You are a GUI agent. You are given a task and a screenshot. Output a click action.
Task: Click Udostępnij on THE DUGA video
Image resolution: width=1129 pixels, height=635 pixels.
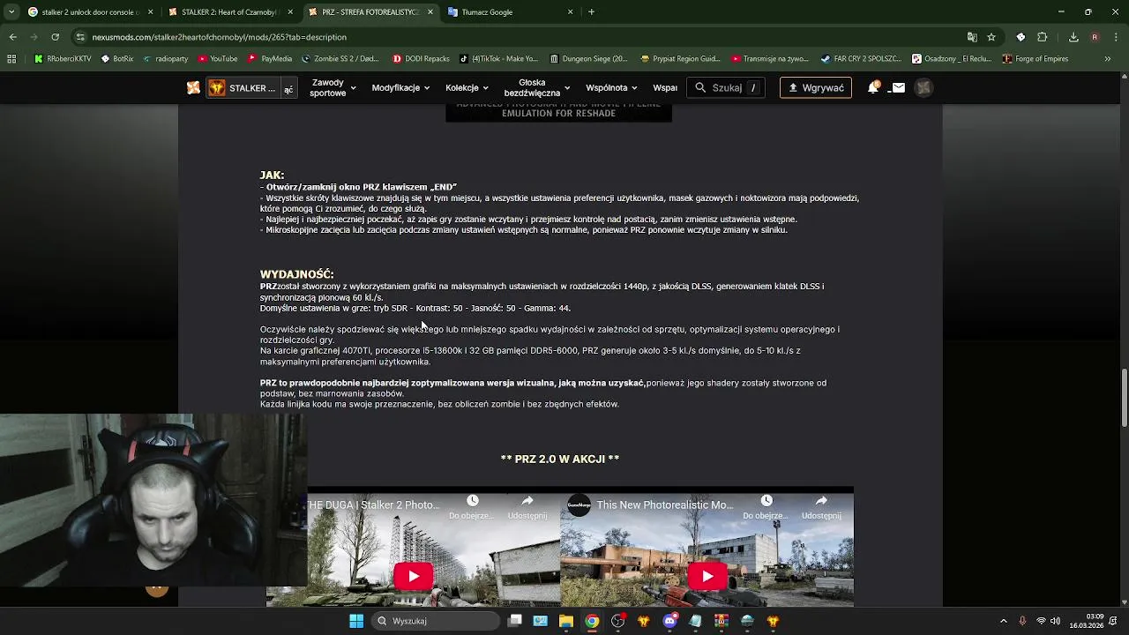527,507
